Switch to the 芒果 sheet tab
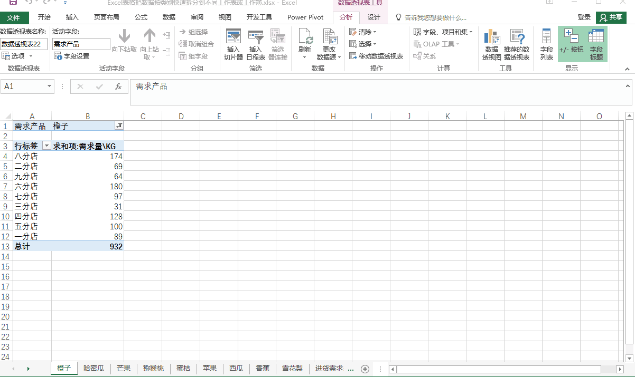635x377 pixels. (x=124, y=369)
